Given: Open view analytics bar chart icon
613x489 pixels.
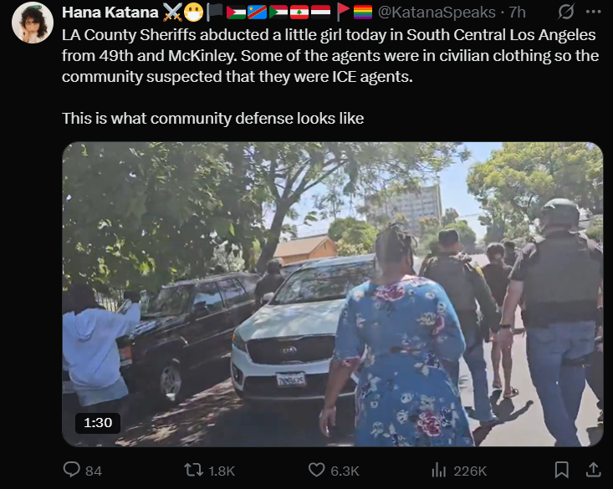Looking at the screenshot, I should pos(439,470).
